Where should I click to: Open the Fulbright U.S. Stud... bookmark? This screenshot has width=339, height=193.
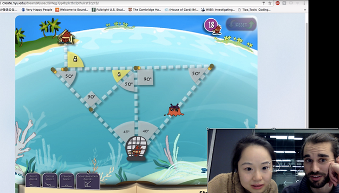click(x=109, y=10)
